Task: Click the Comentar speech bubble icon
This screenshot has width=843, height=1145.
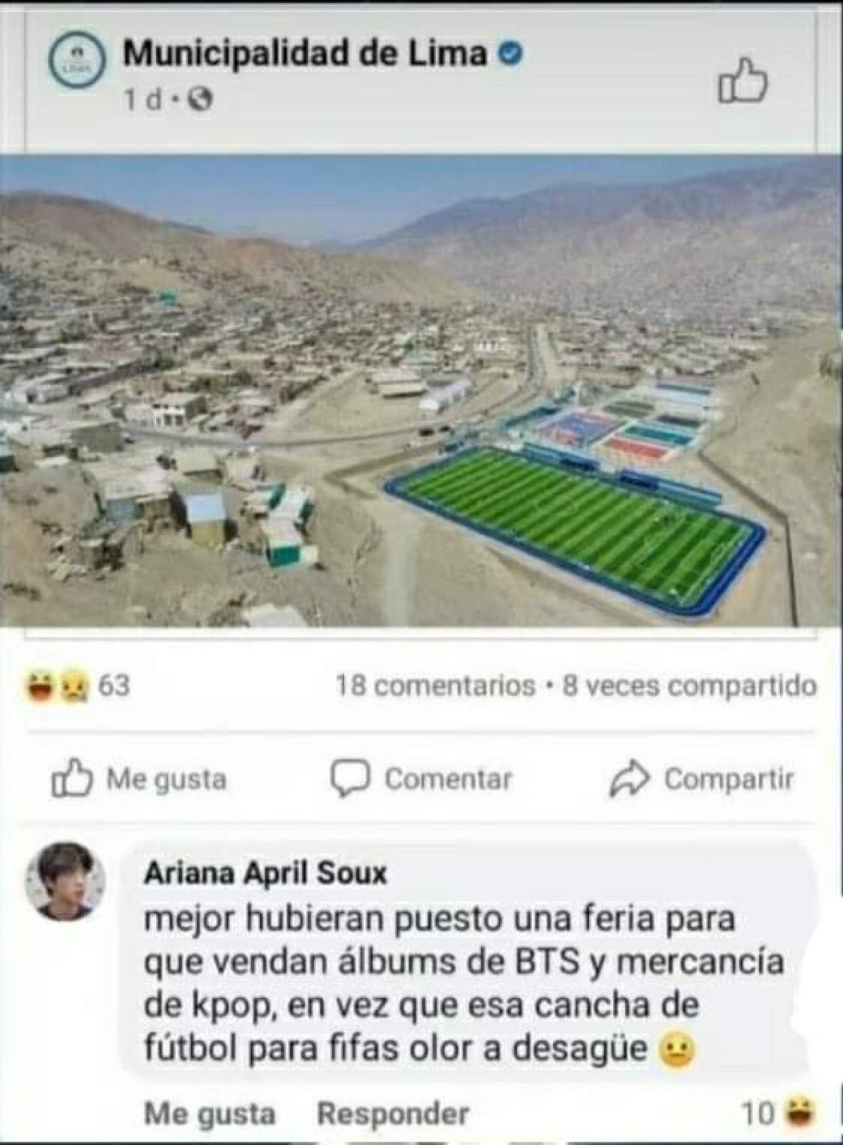Action: coord(350,778)
